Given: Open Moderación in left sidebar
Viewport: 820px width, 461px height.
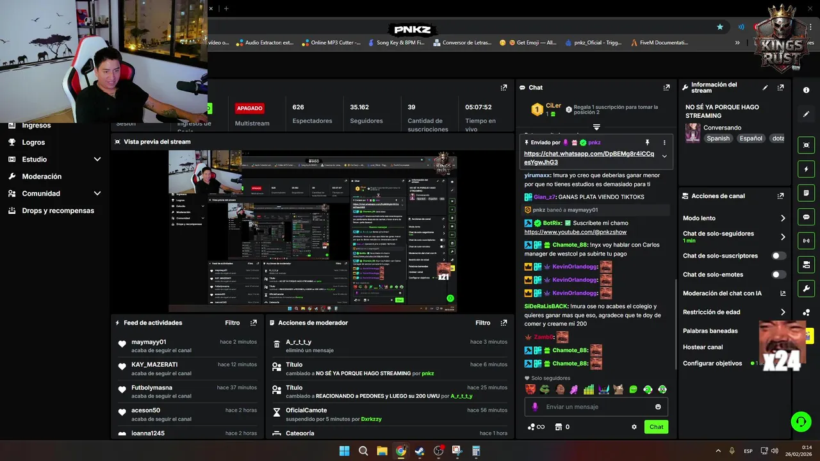Looking at the screenshot, I should tap(42, 176).
